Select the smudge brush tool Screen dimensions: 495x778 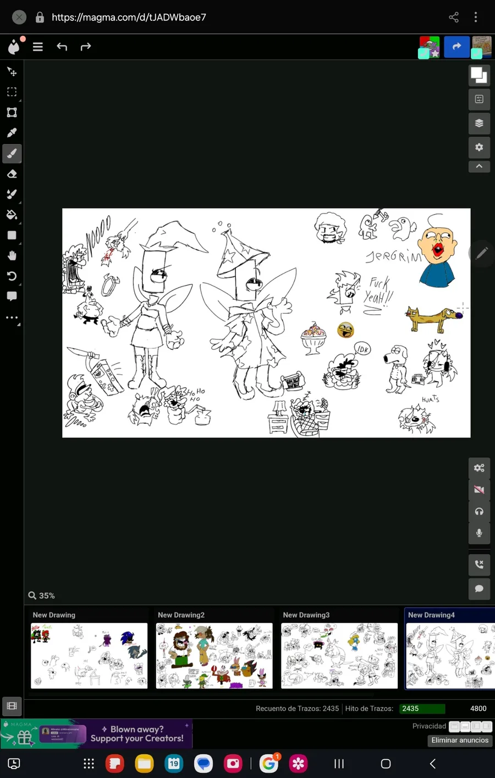pyautogui.click(x=12, y=194)
